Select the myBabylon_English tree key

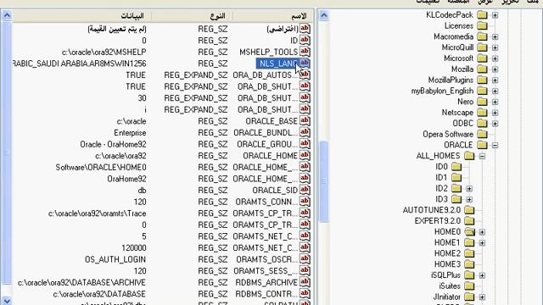(x=442, y=91)
